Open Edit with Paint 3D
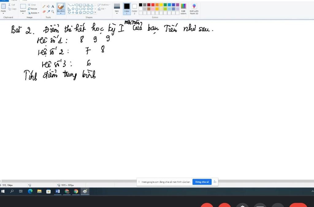The height and width of the screenshot is (207, 314). (194, 9)
